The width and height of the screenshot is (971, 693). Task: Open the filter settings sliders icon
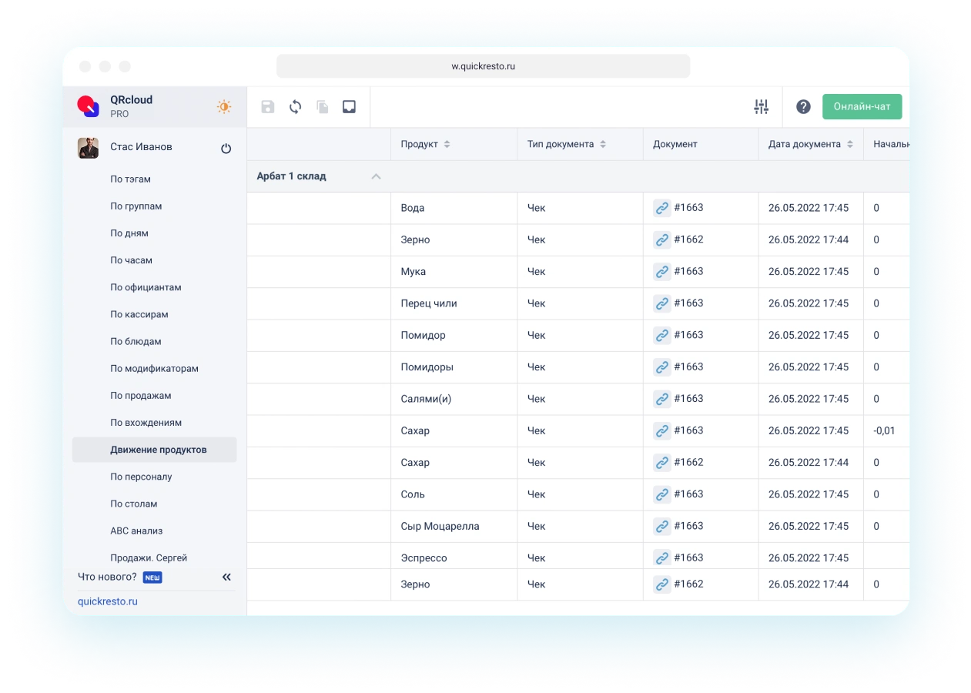tap(761, 107)
